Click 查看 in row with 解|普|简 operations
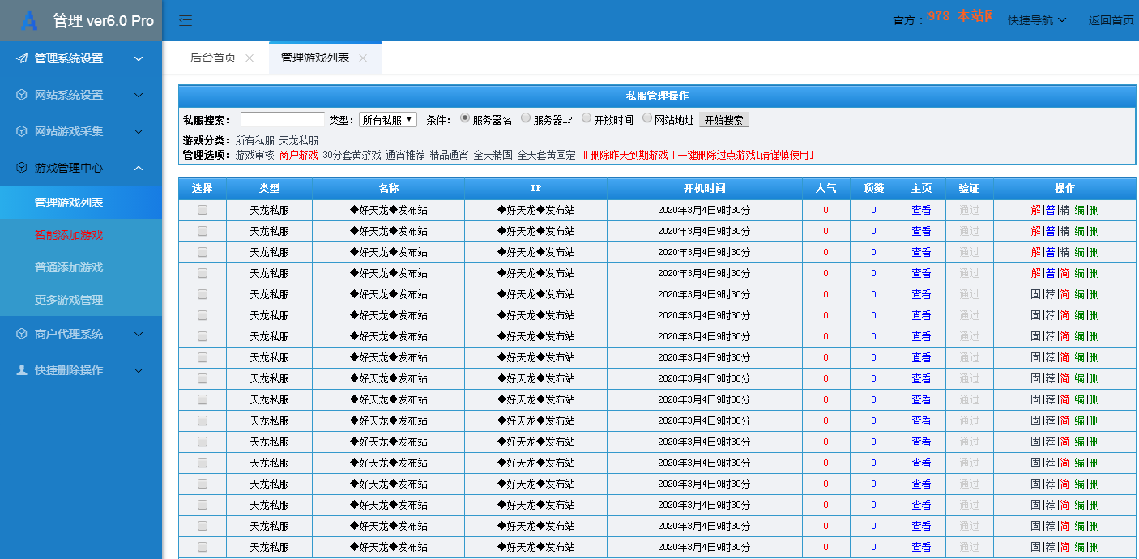The width and height of the screenshot is (1139, 559). pyautogui.click(x=921, y=273)
